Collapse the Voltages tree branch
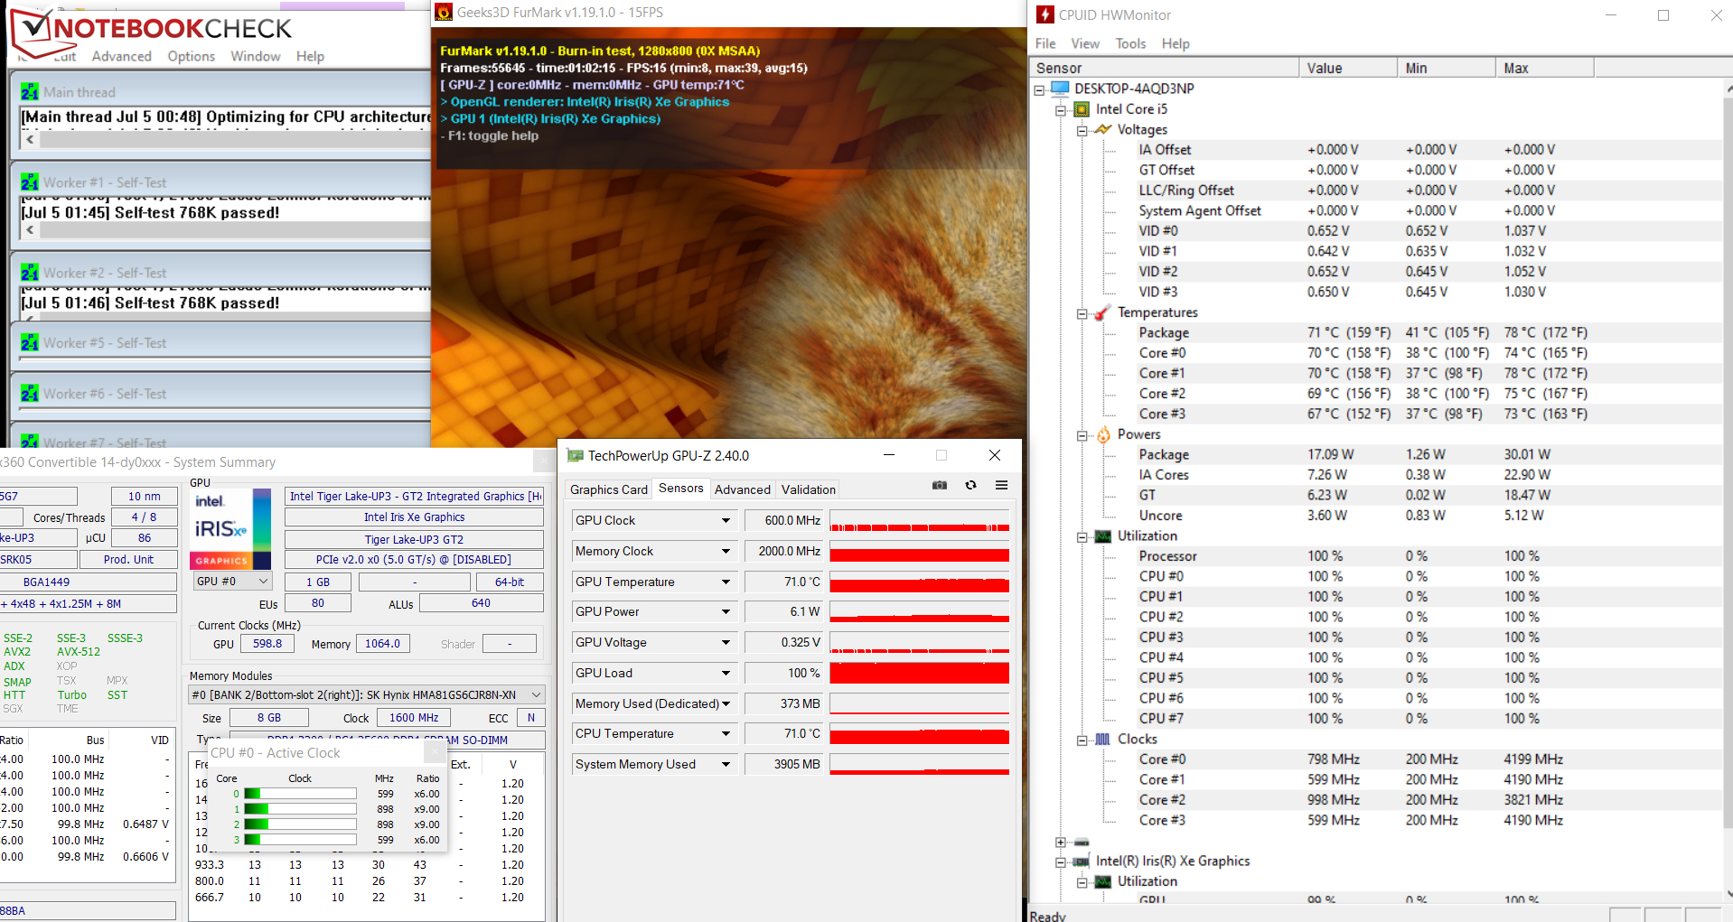 [1082, 130]
